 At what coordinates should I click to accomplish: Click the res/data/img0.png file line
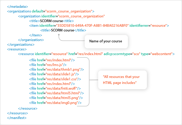click(x=55, y=103)
